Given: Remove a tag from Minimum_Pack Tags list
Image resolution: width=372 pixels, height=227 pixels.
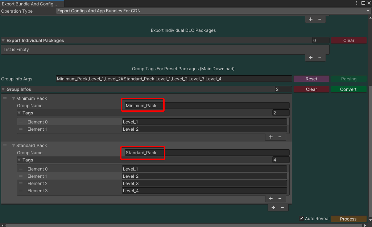Looking at the screenshot, I should point(280,137).
